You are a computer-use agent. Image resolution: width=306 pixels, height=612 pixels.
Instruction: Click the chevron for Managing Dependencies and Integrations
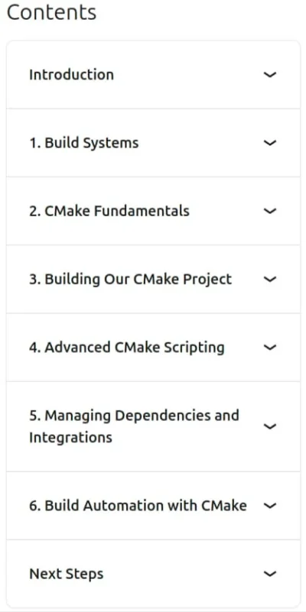point(269,426)
